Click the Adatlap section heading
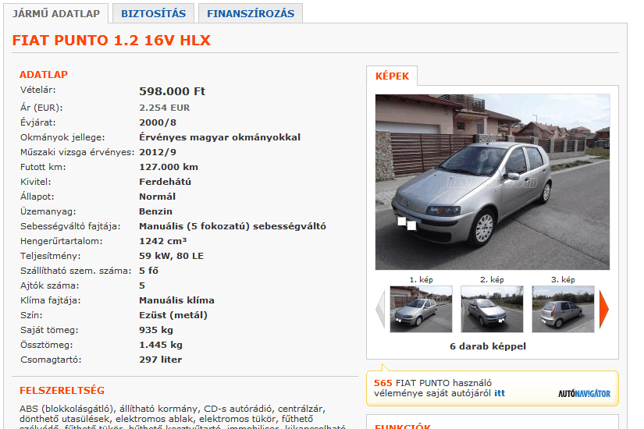This screenshot has width=644, height=429. [44, 75]
